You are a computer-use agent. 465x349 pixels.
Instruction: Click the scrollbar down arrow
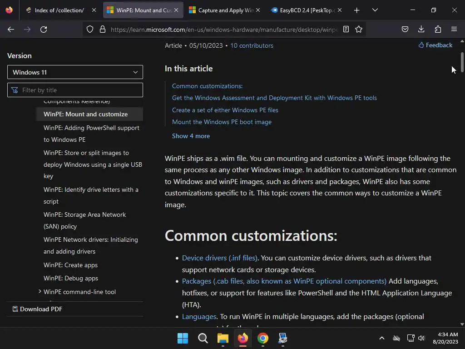coord(462,324)
